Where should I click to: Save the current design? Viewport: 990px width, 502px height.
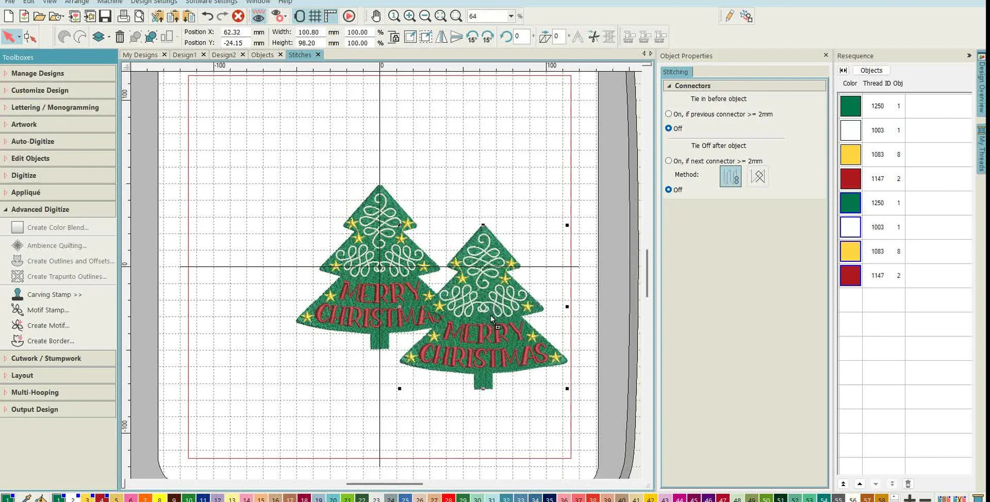point(105,16)
